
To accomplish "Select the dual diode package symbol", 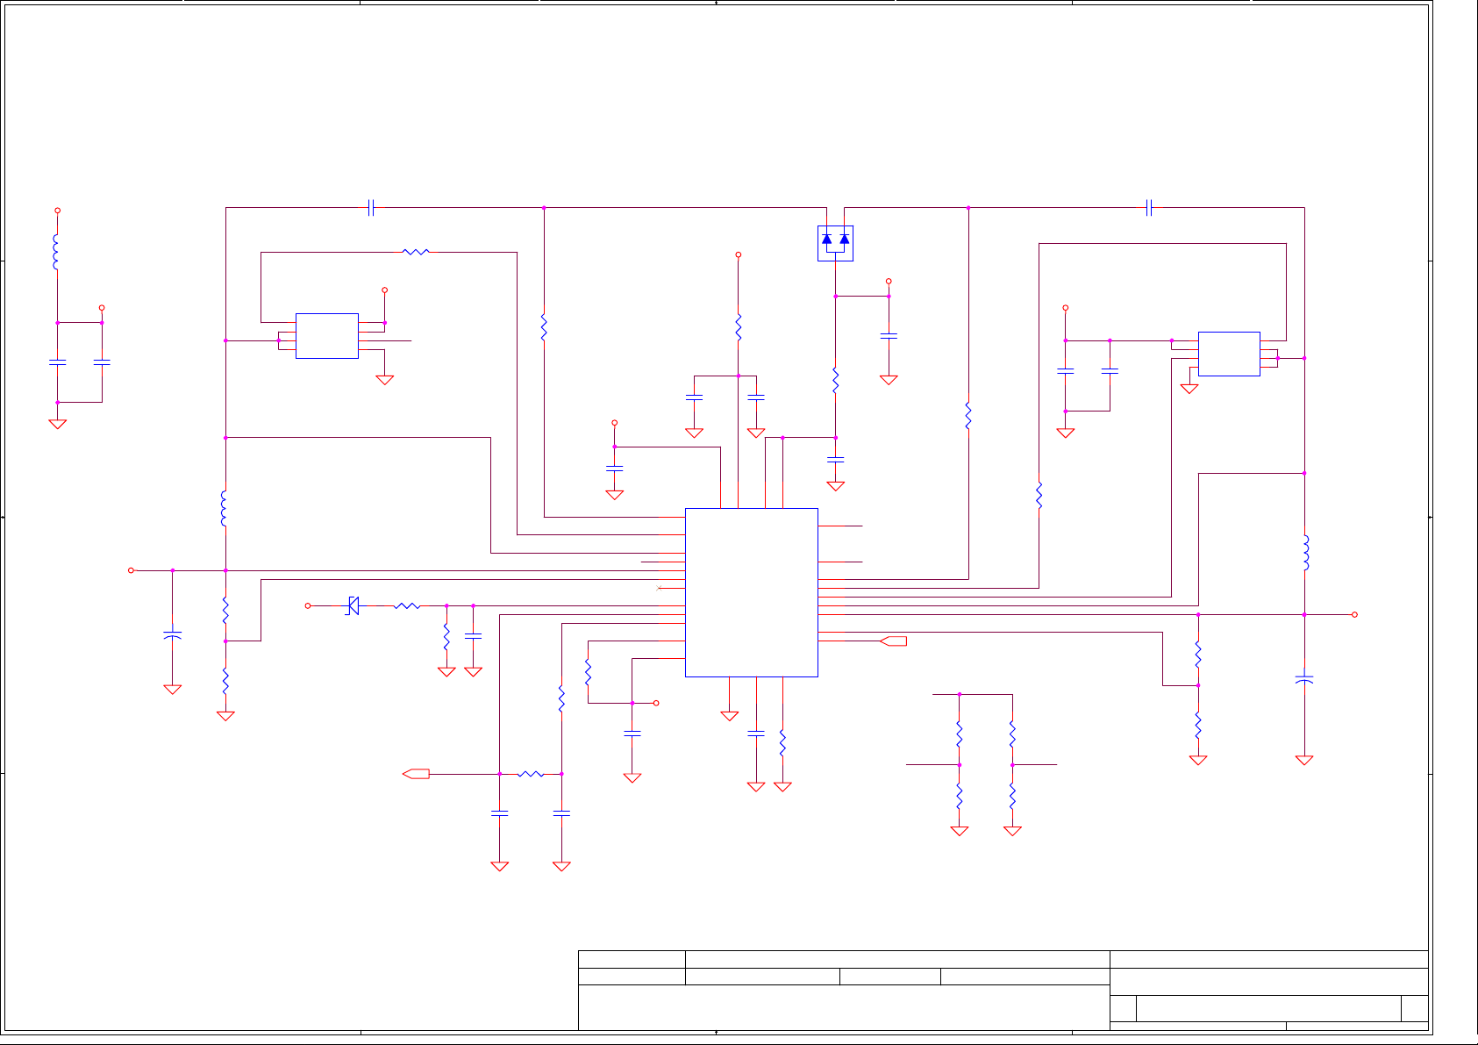I will click(835, 243).
